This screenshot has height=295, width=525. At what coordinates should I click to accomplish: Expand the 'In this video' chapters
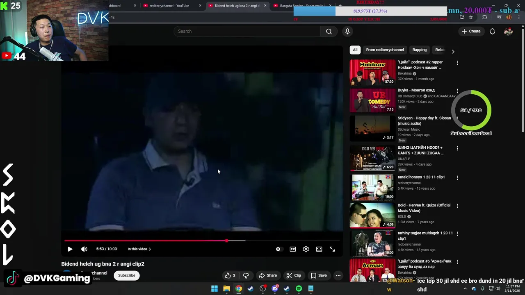tap(139, 249)
